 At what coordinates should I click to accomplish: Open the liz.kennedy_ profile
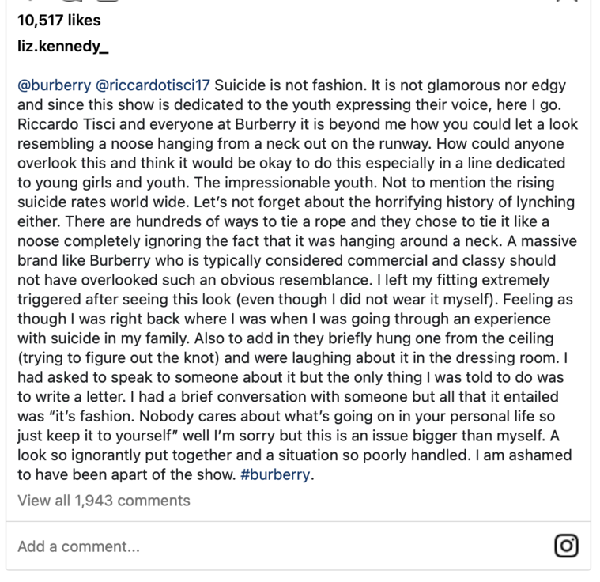point(62,47)
